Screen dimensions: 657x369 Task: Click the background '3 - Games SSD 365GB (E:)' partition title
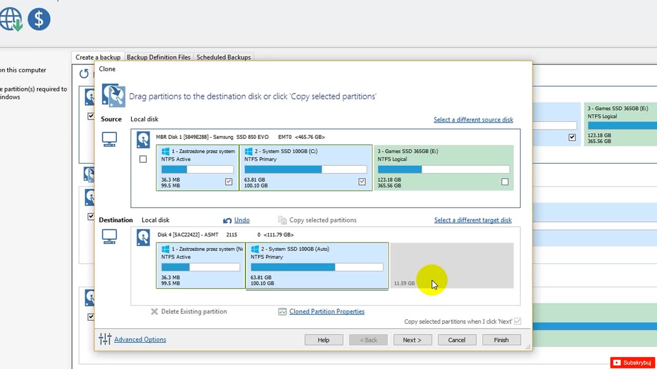[619, 109]
